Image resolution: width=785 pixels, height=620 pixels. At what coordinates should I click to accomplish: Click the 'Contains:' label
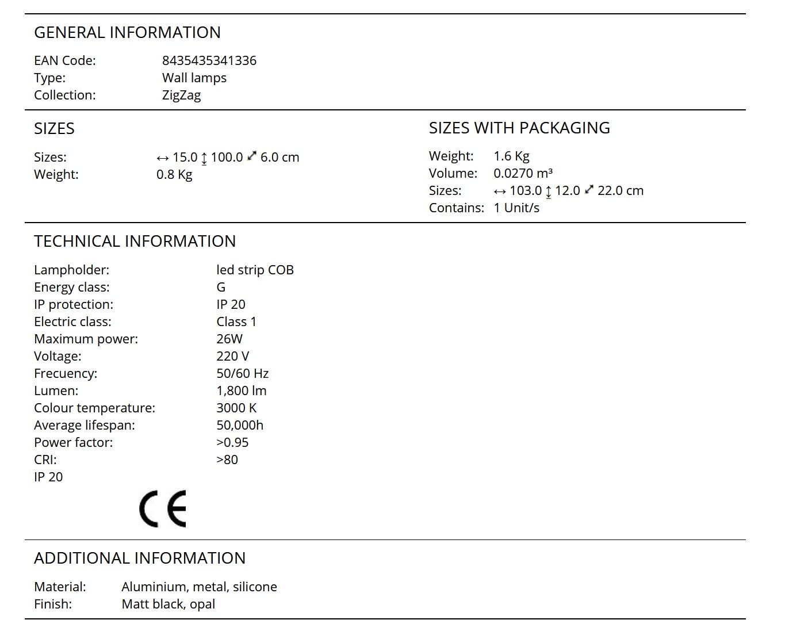pyautogui.click(x=457, y=208)
